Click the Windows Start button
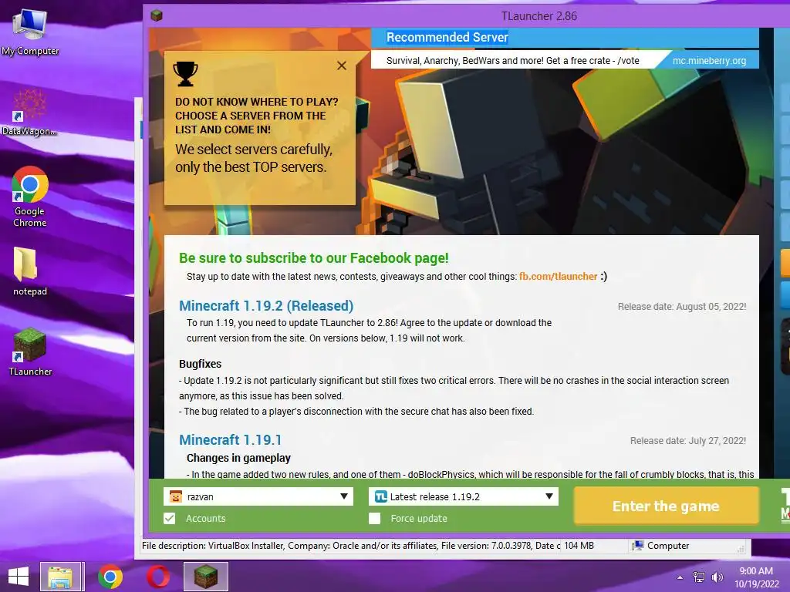Image resolution: width=790 pixels, height=592 pixels. (19, 577)
